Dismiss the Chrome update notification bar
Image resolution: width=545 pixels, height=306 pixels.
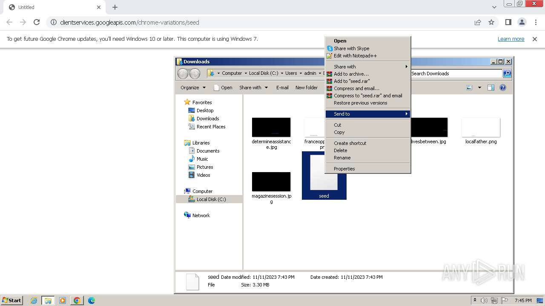point(535,39)
